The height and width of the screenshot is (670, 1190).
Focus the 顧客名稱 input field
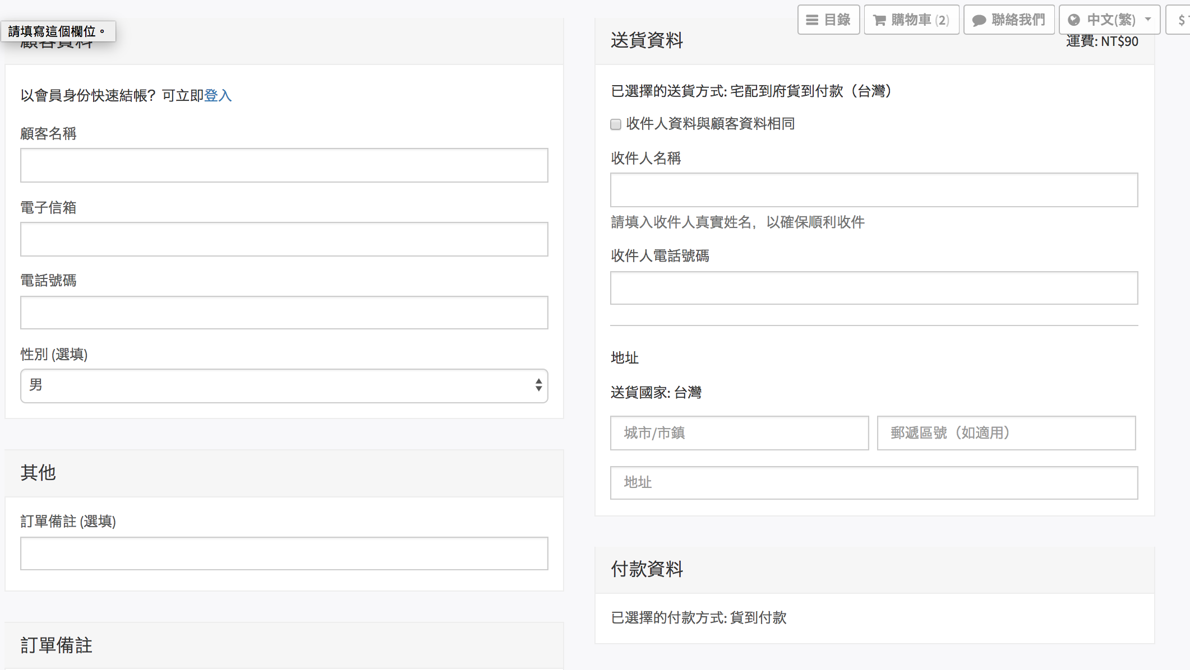pyautogui.click(x=284, y=165)
